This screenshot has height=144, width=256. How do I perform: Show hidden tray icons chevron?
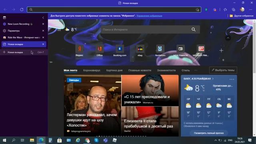[216, 140]
